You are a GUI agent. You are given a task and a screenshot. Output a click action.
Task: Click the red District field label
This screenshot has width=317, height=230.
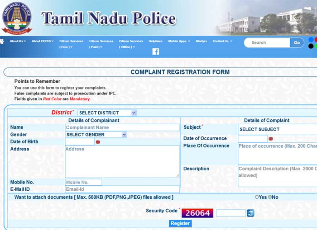62,113
